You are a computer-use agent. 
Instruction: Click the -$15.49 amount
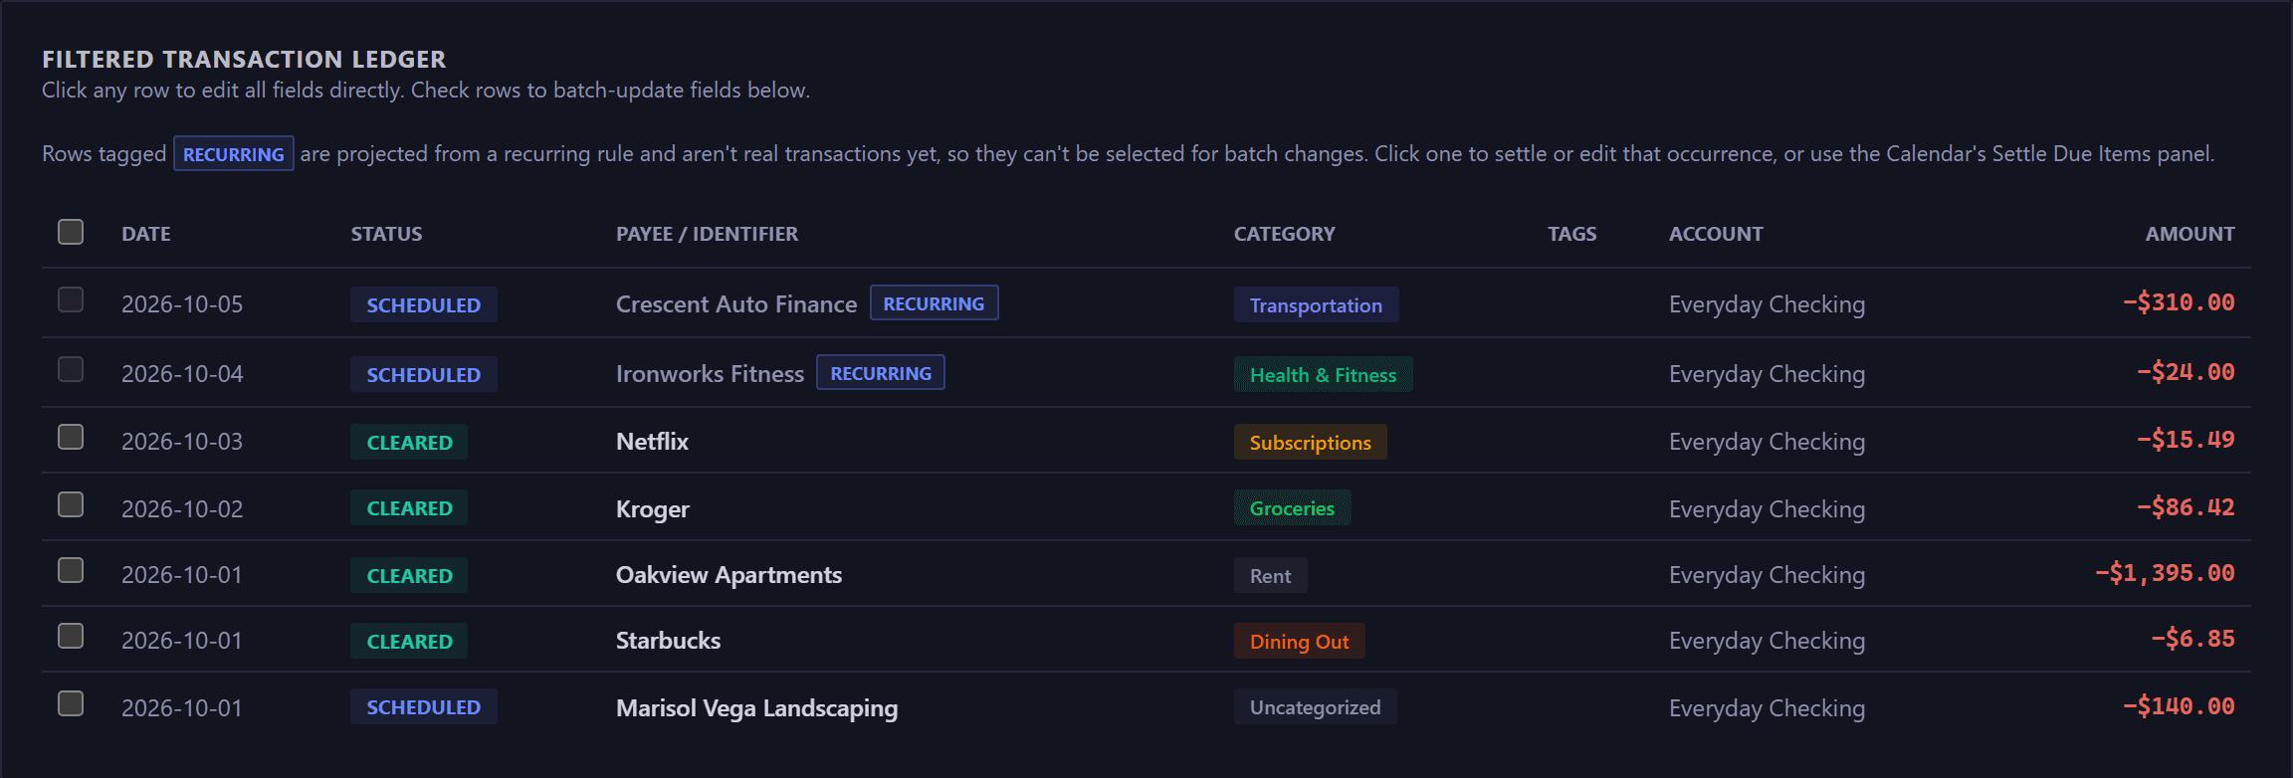[2186, 440]
